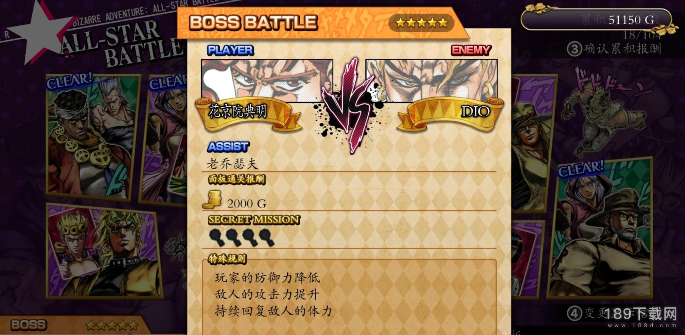Click the five-star difficulty rating in header
This screenshot has height=335, width=685.
point(421,23)
